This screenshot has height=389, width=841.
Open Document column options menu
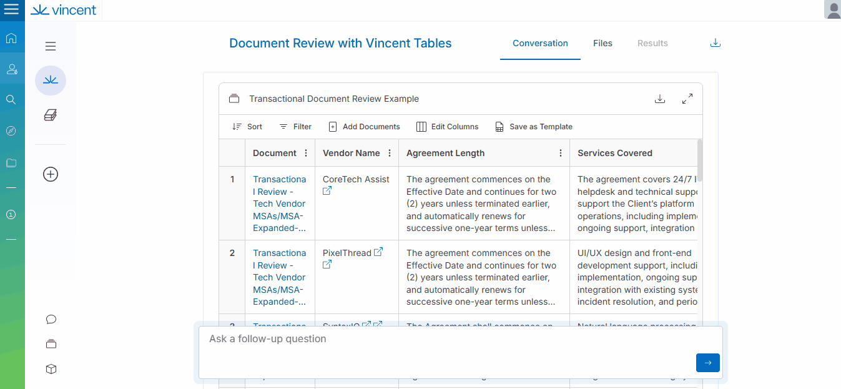[x=306, y=153]
